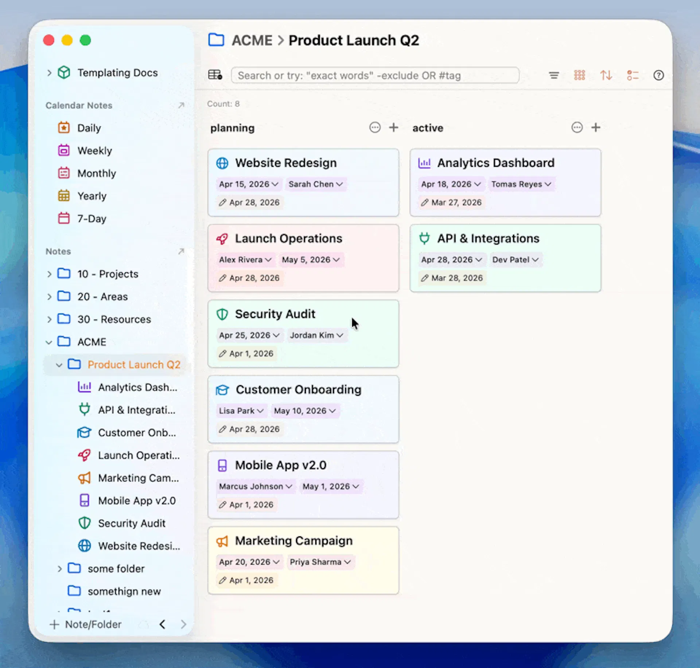Open the properties list icon
This screenshot has height=668, width=700.
633,75
